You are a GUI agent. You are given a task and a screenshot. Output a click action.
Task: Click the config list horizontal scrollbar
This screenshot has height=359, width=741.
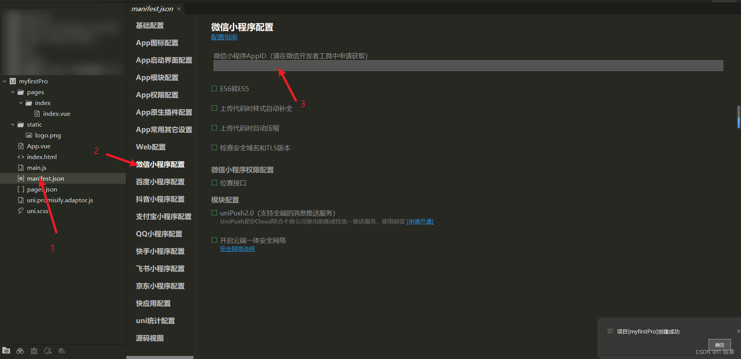point(160,357)
